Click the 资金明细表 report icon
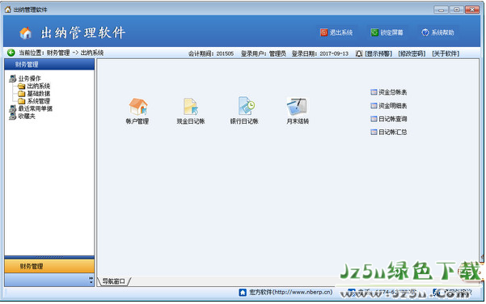 tap(374, 106)
